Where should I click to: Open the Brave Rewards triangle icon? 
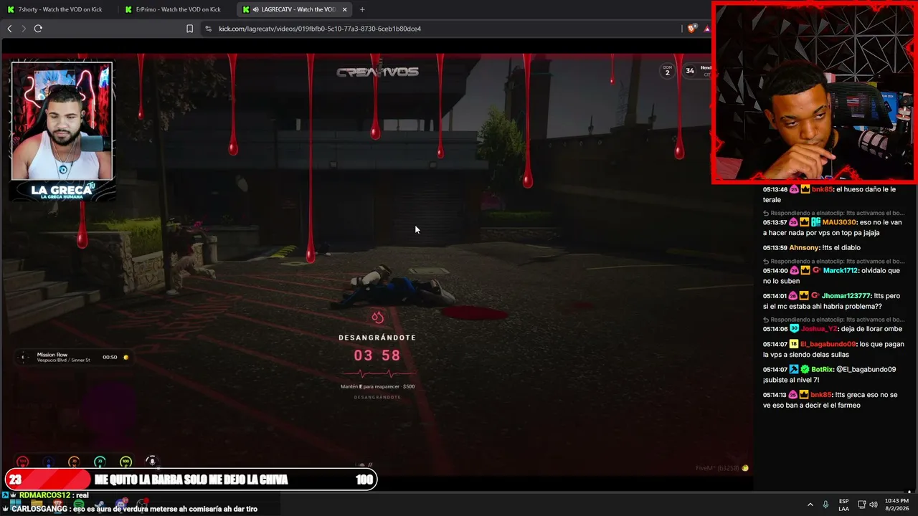[706, 29]
